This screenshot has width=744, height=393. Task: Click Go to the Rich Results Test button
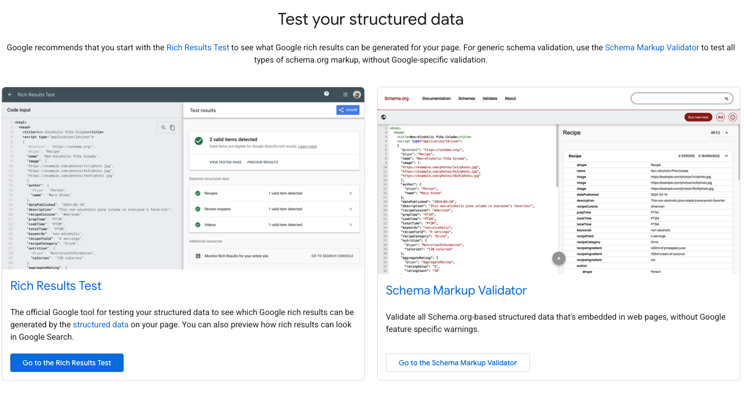click(x=67, y=363)
